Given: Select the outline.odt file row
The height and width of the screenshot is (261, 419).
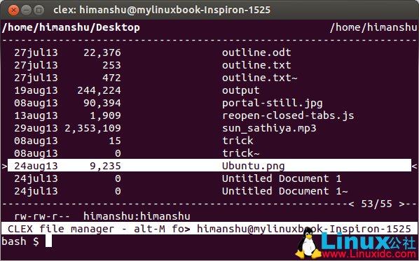Looking at the screenshot, I should [x=209, y=52].
